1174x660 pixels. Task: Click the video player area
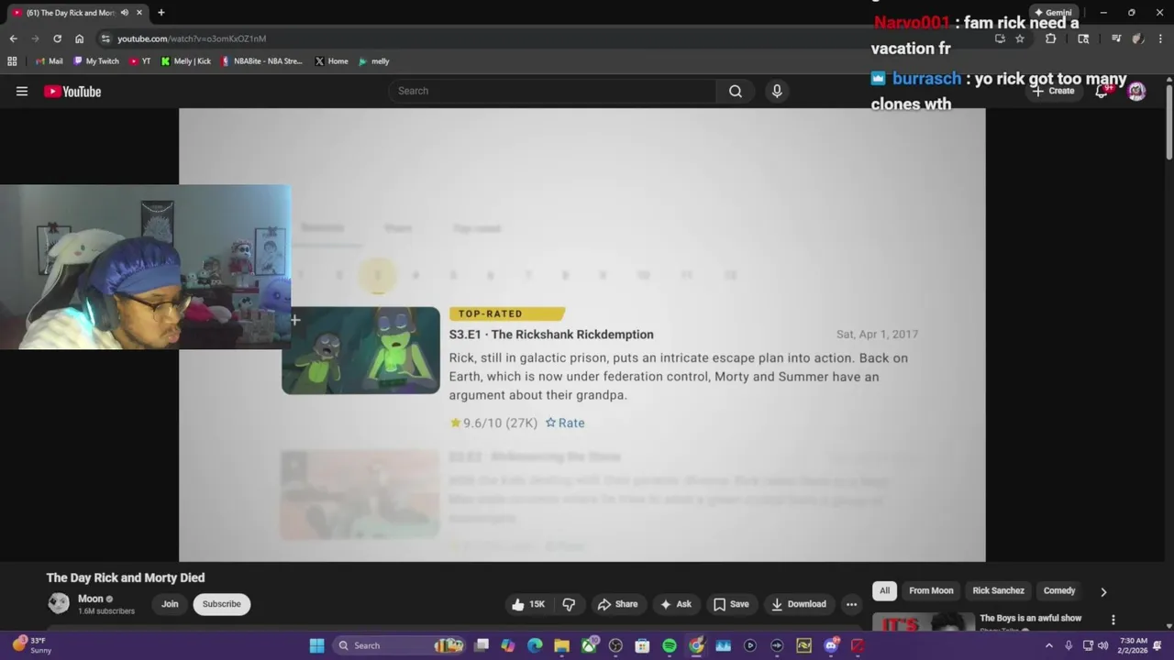point(581,335)
